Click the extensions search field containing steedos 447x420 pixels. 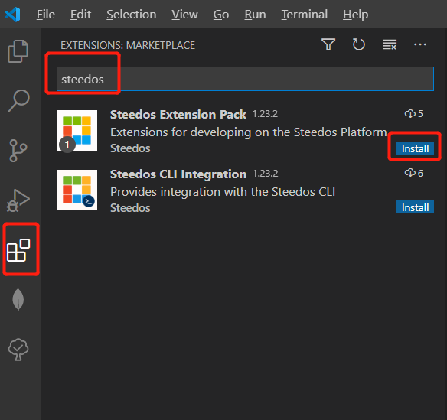click(245, 79)
